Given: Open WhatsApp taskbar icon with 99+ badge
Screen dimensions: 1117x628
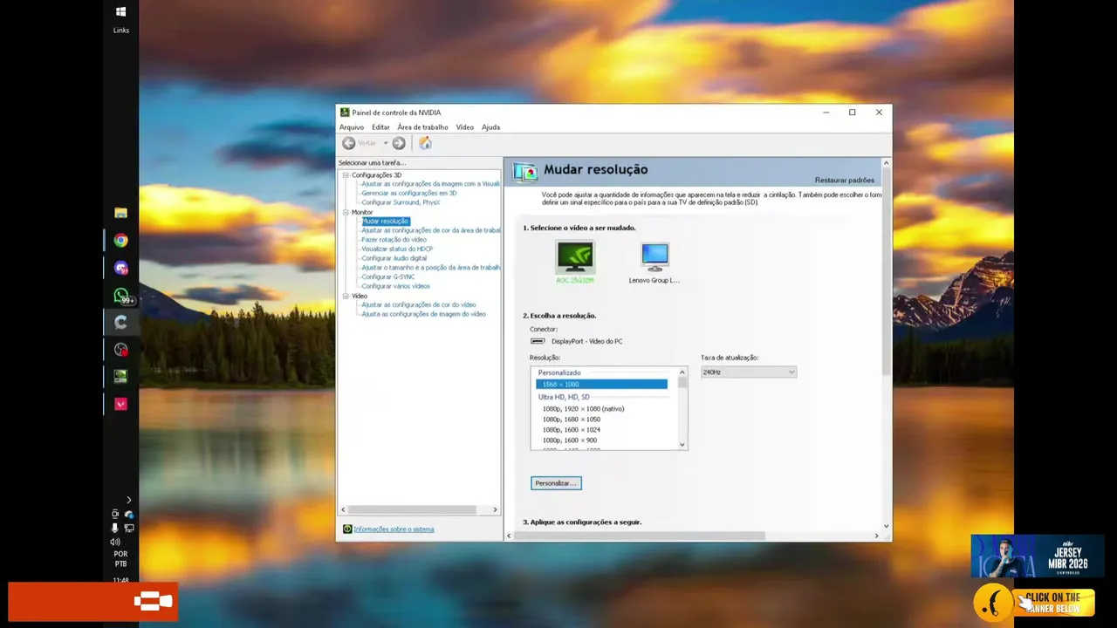Looking at the screenshot, I should tap(122, 296).
